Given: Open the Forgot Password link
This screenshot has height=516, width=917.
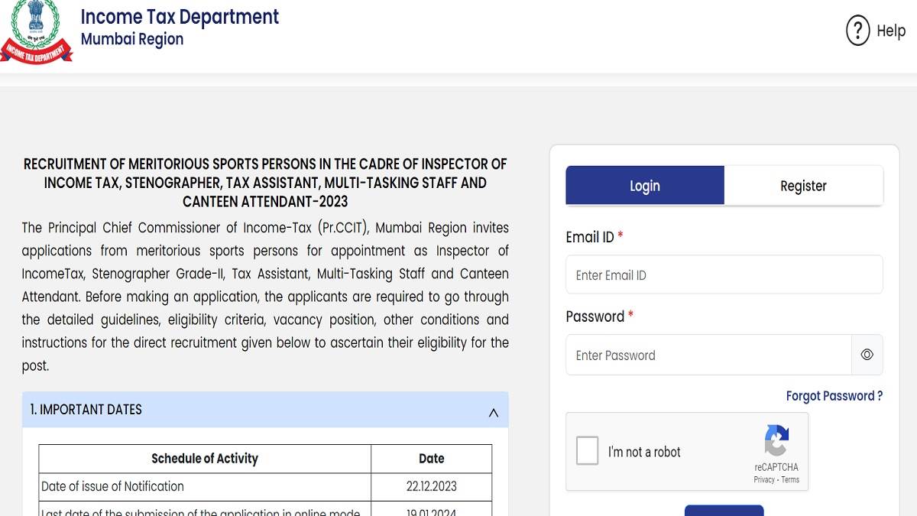Looking at the screenshot, I should (834, 396).
